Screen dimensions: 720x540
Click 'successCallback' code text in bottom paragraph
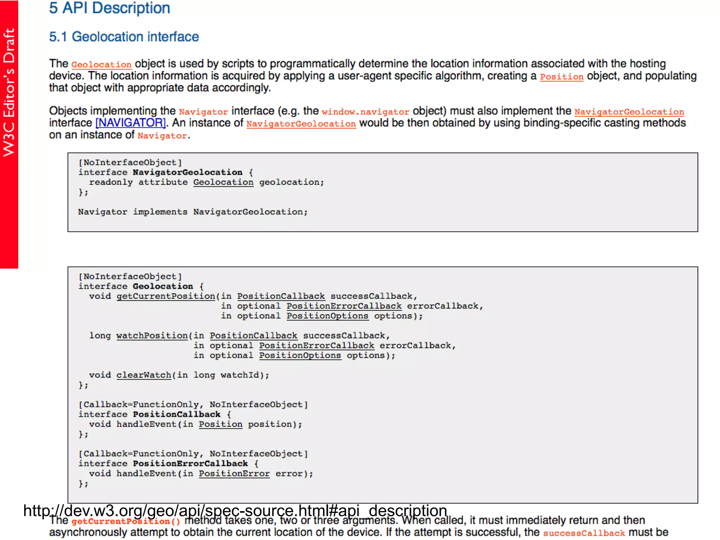click(x=584, y=533)
